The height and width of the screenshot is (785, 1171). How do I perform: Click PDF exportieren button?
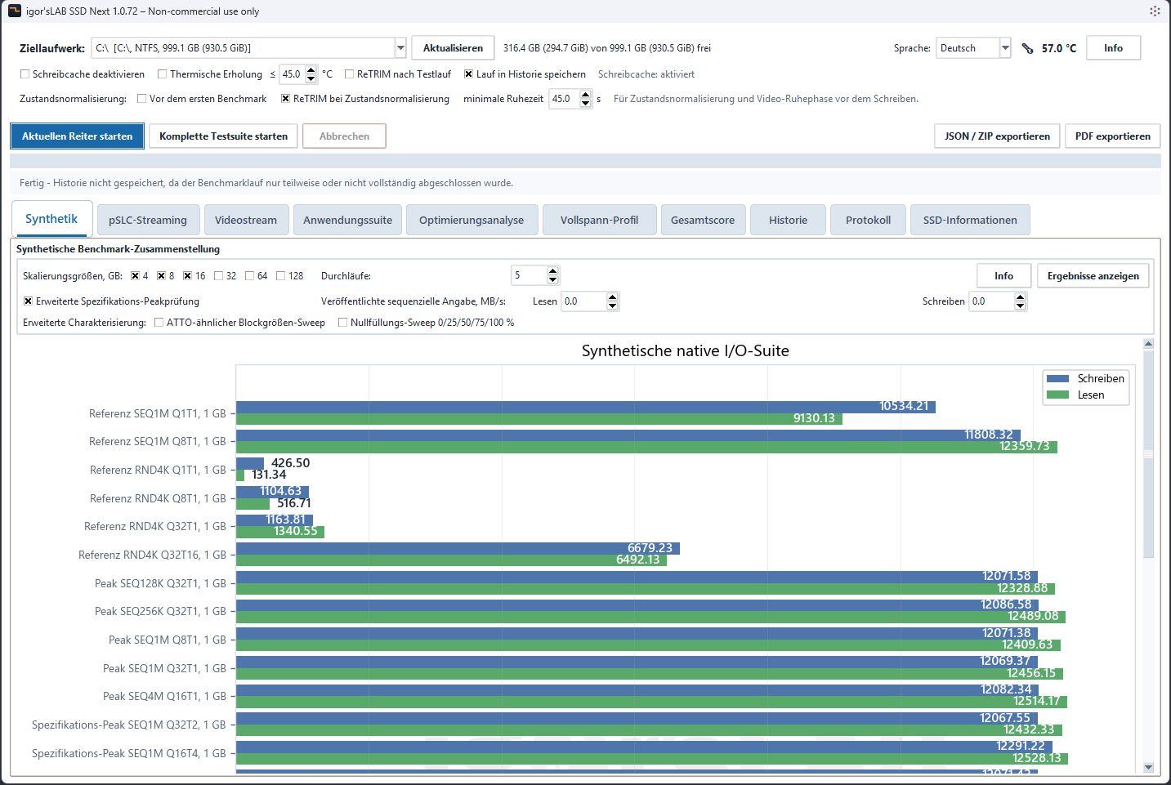(1112, 136)
